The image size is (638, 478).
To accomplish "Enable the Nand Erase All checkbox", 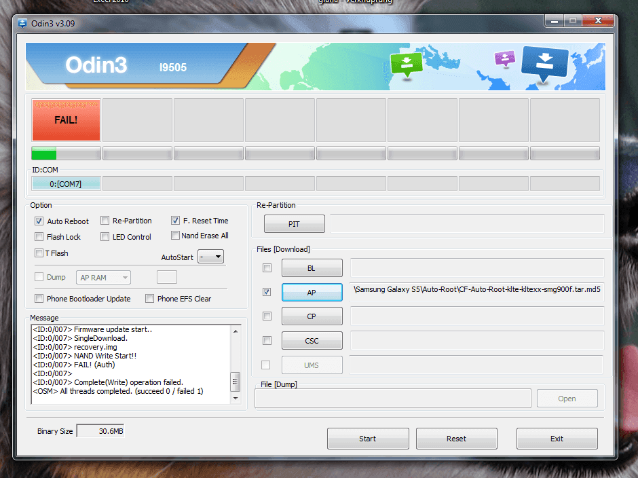I will 175,236.
